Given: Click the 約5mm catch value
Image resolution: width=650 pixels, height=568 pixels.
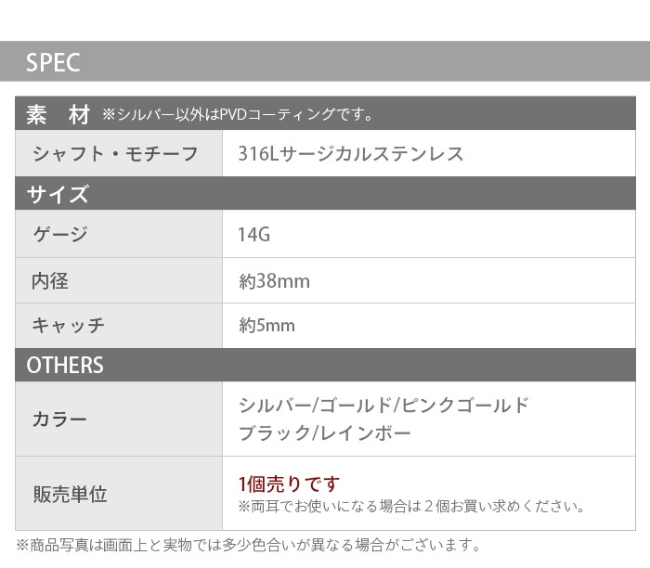Looking at the screenshot, I should pos(266,325).
